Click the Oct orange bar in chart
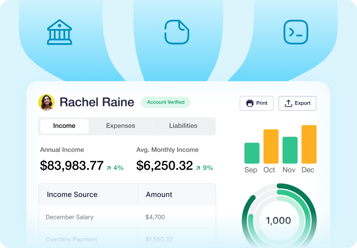The width and height of the screenshot is (357, 248). point(271,146)
